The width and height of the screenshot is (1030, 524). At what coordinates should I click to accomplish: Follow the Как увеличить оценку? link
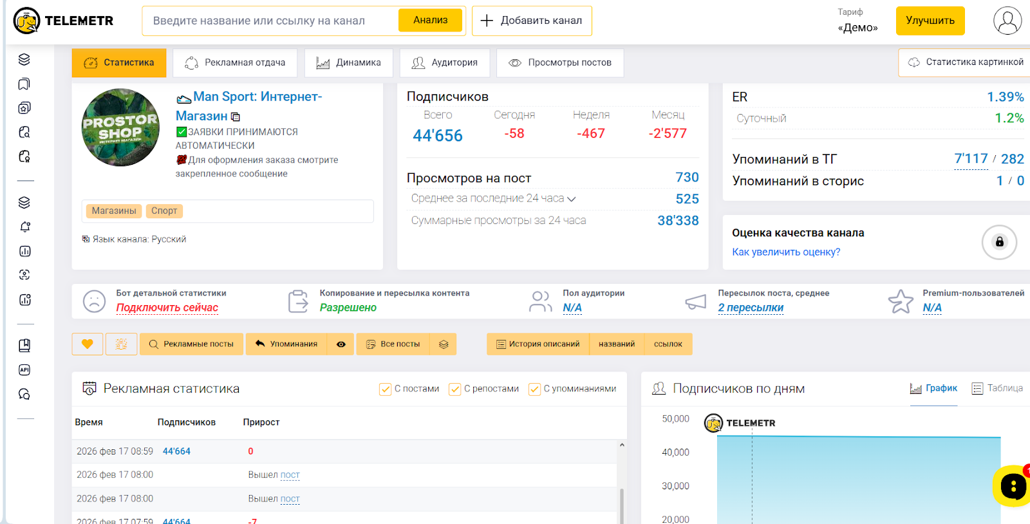tap(786, 252)
